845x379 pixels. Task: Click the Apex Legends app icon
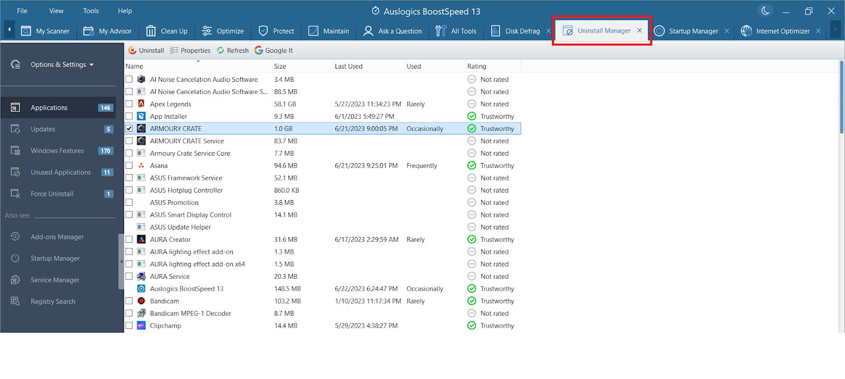point(142,104)
